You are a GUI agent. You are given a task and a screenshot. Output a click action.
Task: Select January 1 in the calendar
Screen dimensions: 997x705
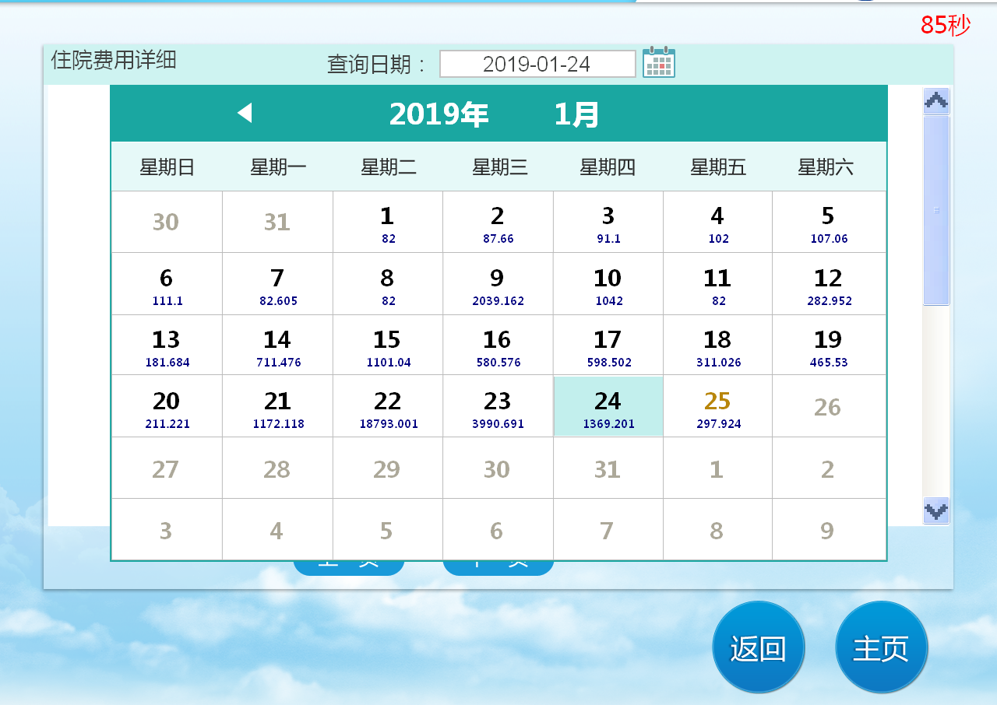pos(388,223)
